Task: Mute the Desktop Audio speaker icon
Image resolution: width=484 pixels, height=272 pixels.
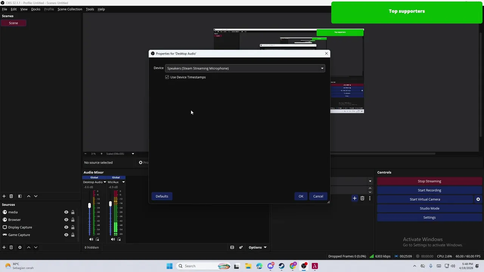Action: point(91,239)
